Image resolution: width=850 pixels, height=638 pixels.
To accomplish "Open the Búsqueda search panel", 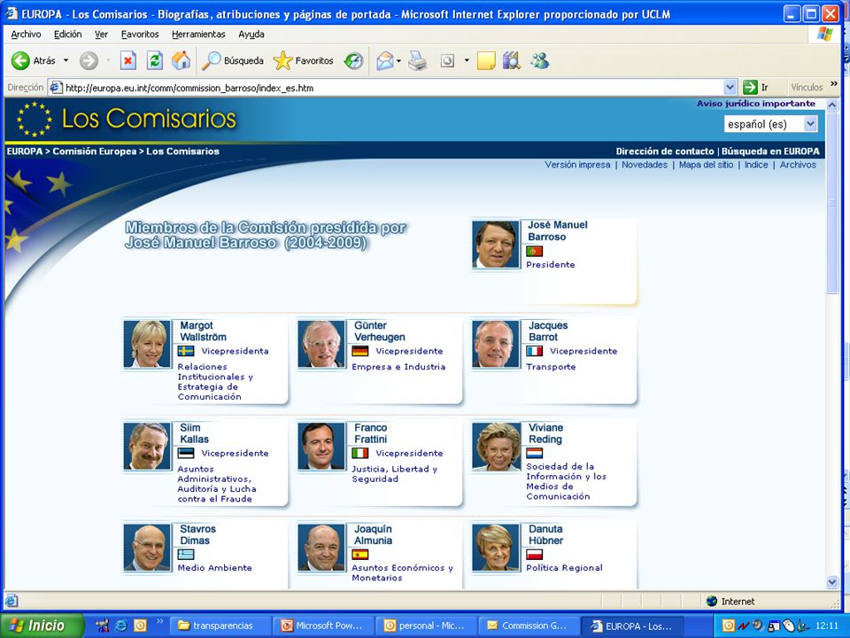I will pyautogui.click(x=233, y=61).
